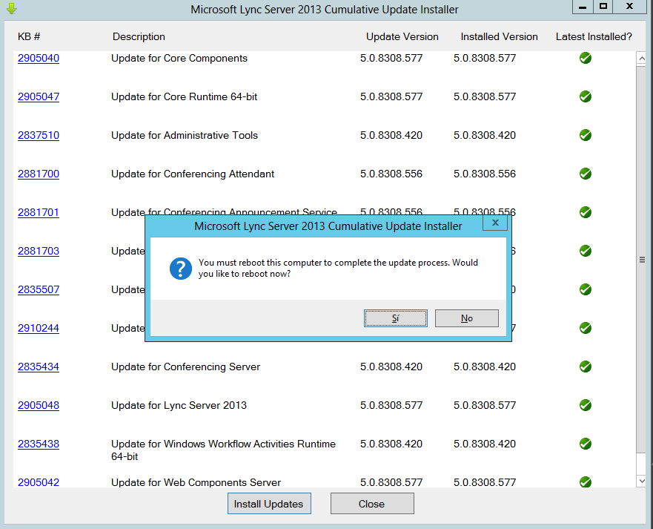Click the green check icon for Administrative Tools

(585, 135)
